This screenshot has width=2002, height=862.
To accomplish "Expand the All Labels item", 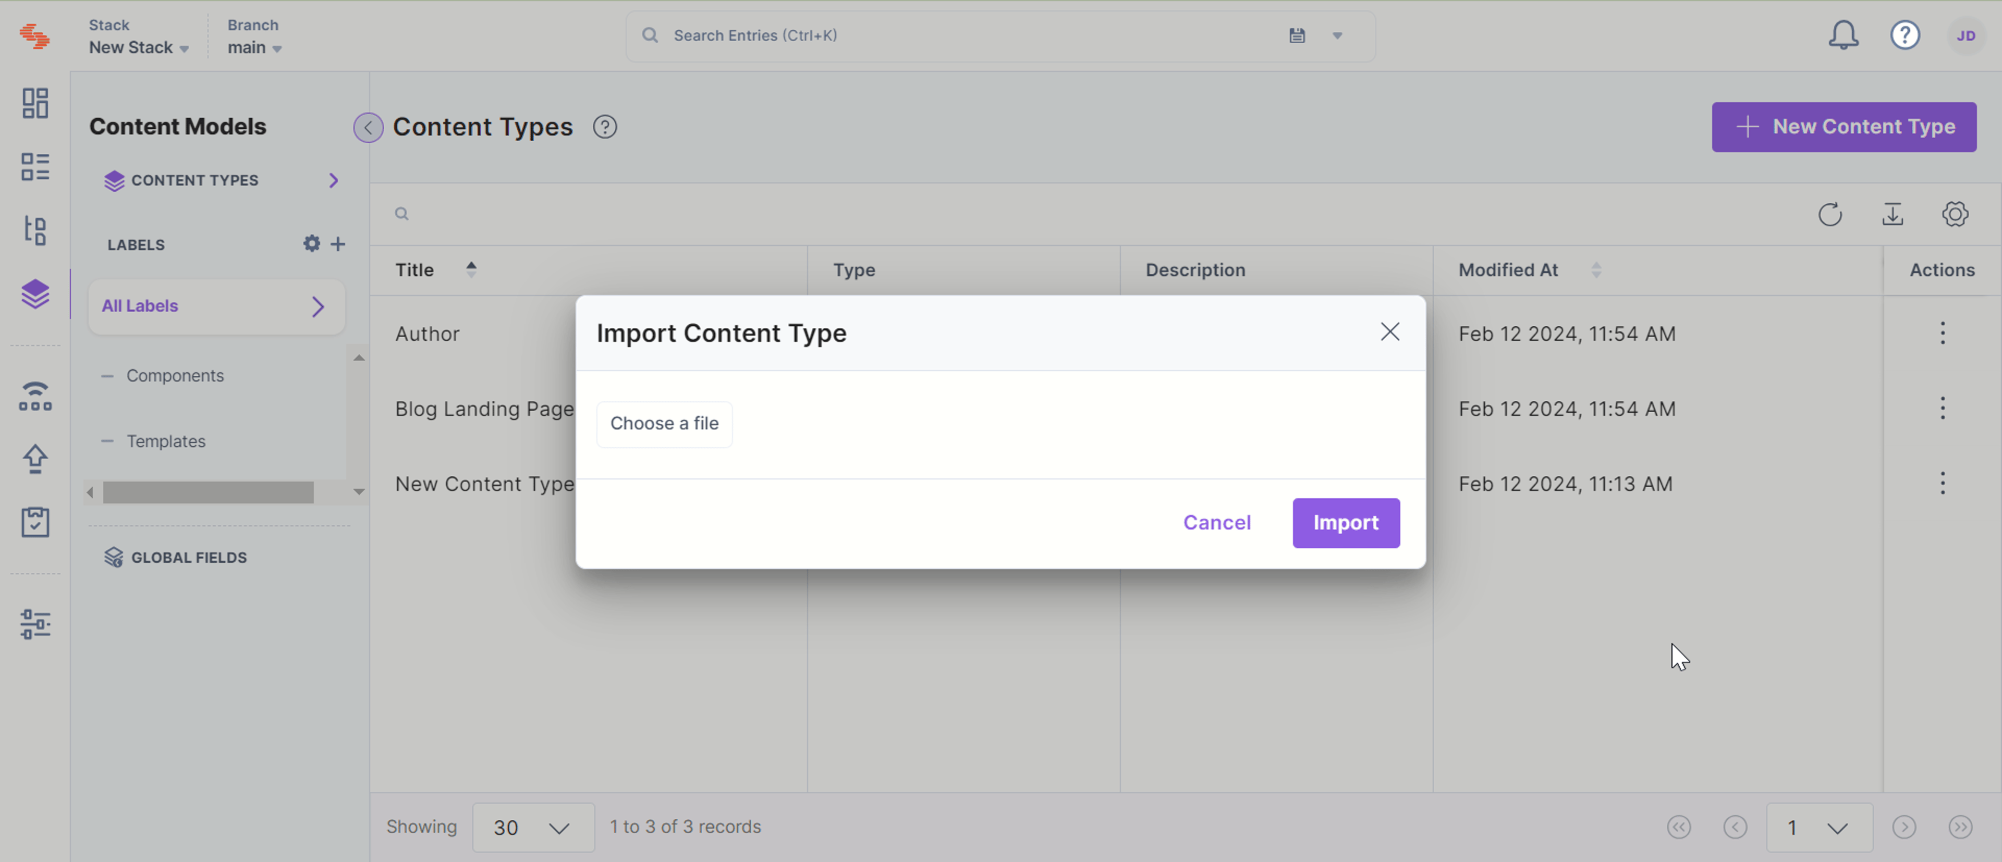I will click(x=216, y=306).
